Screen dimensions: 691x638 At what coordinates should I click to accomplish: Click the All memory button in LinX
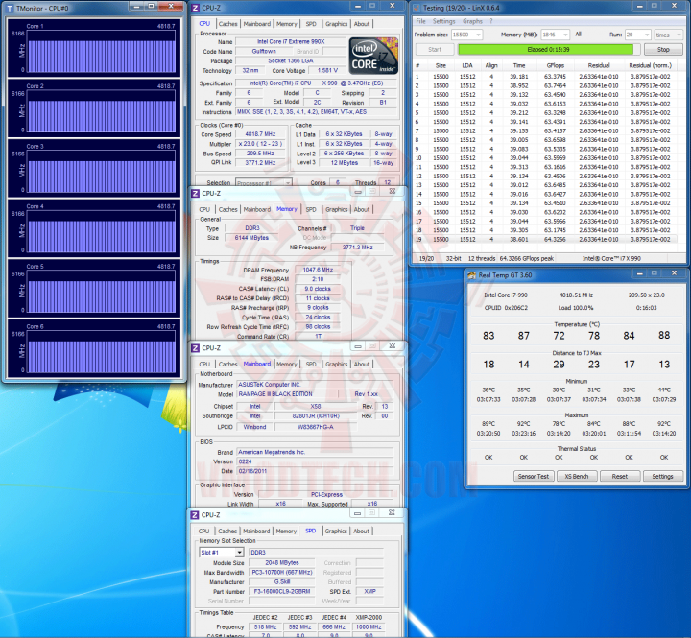click(578, 35)
